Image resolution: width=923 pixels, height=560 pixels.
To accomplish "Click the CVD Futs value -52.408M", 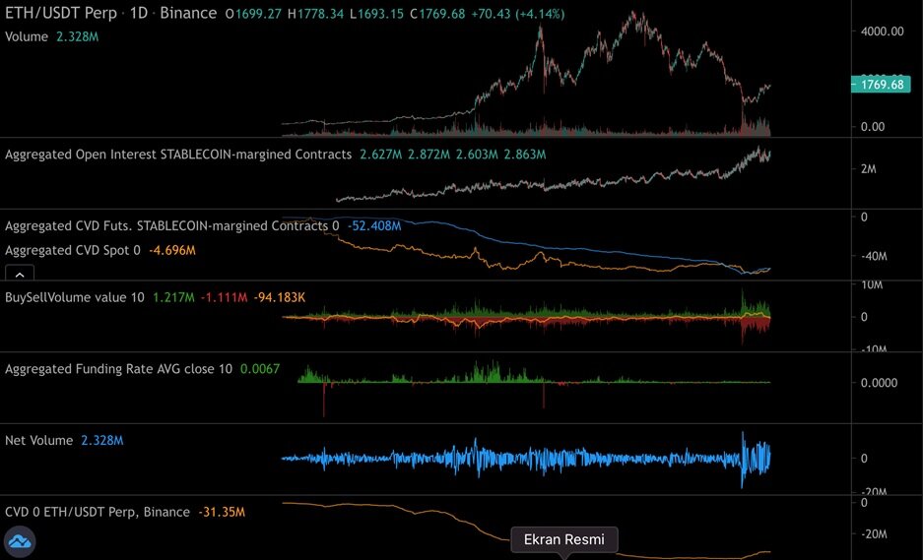I will tap(374, 225).
